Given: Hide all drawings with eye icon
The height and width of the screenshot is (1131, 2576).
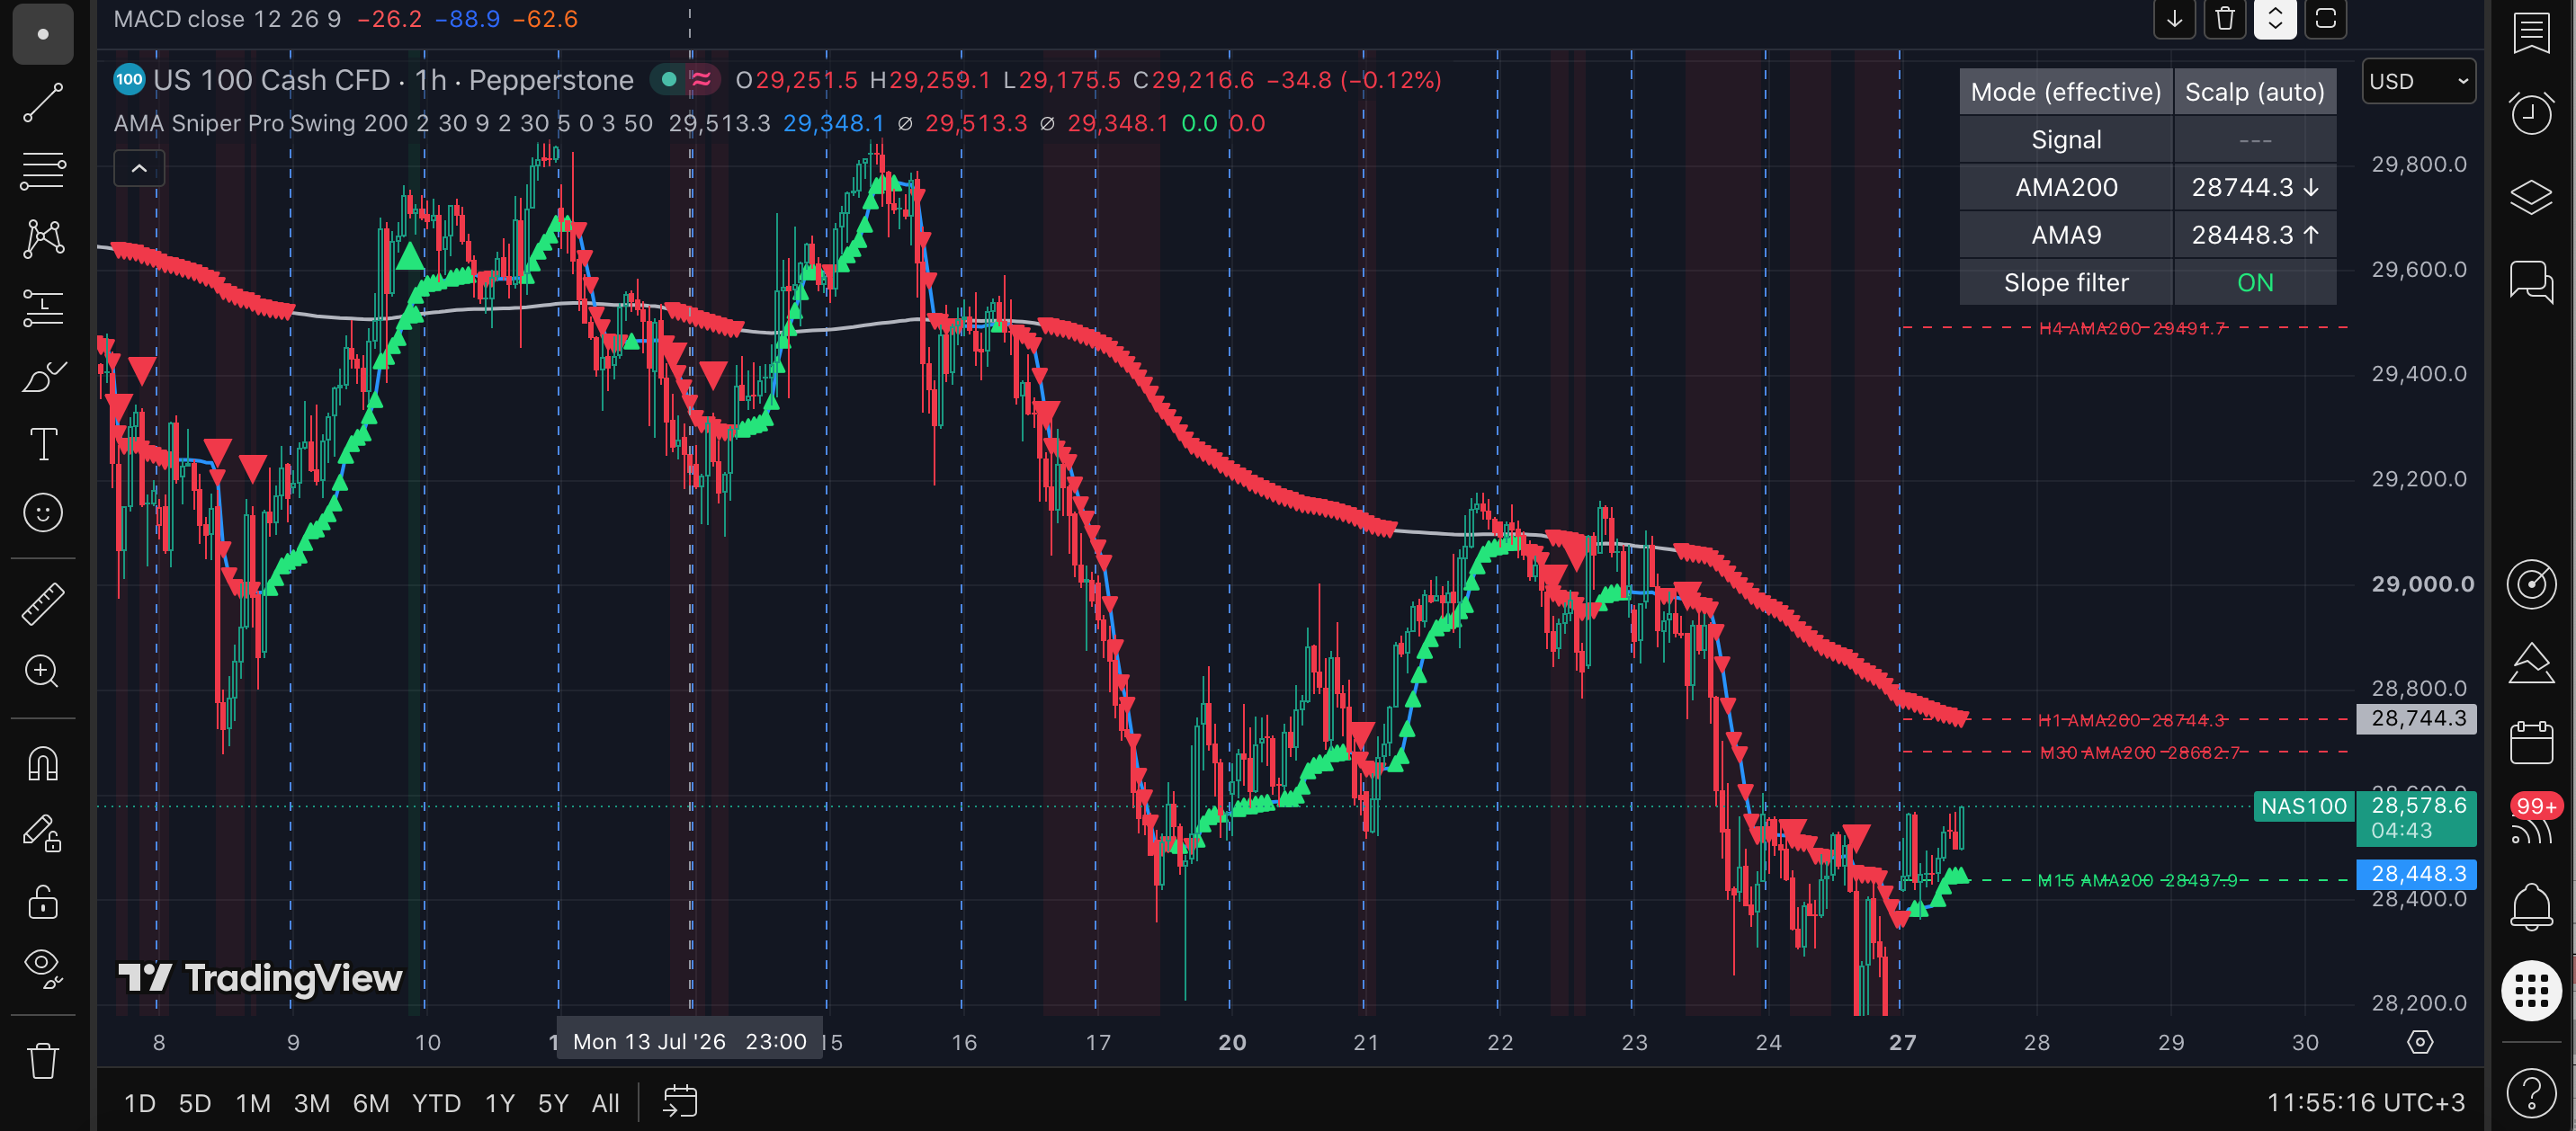Looking at the screenshot, I should tap(43, 968).
